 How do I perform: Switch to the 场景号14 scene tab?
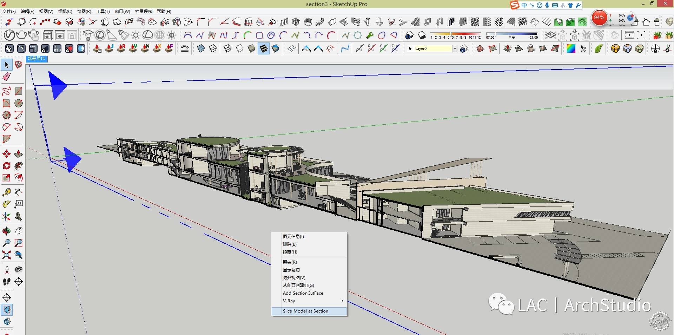click(37, 59)
